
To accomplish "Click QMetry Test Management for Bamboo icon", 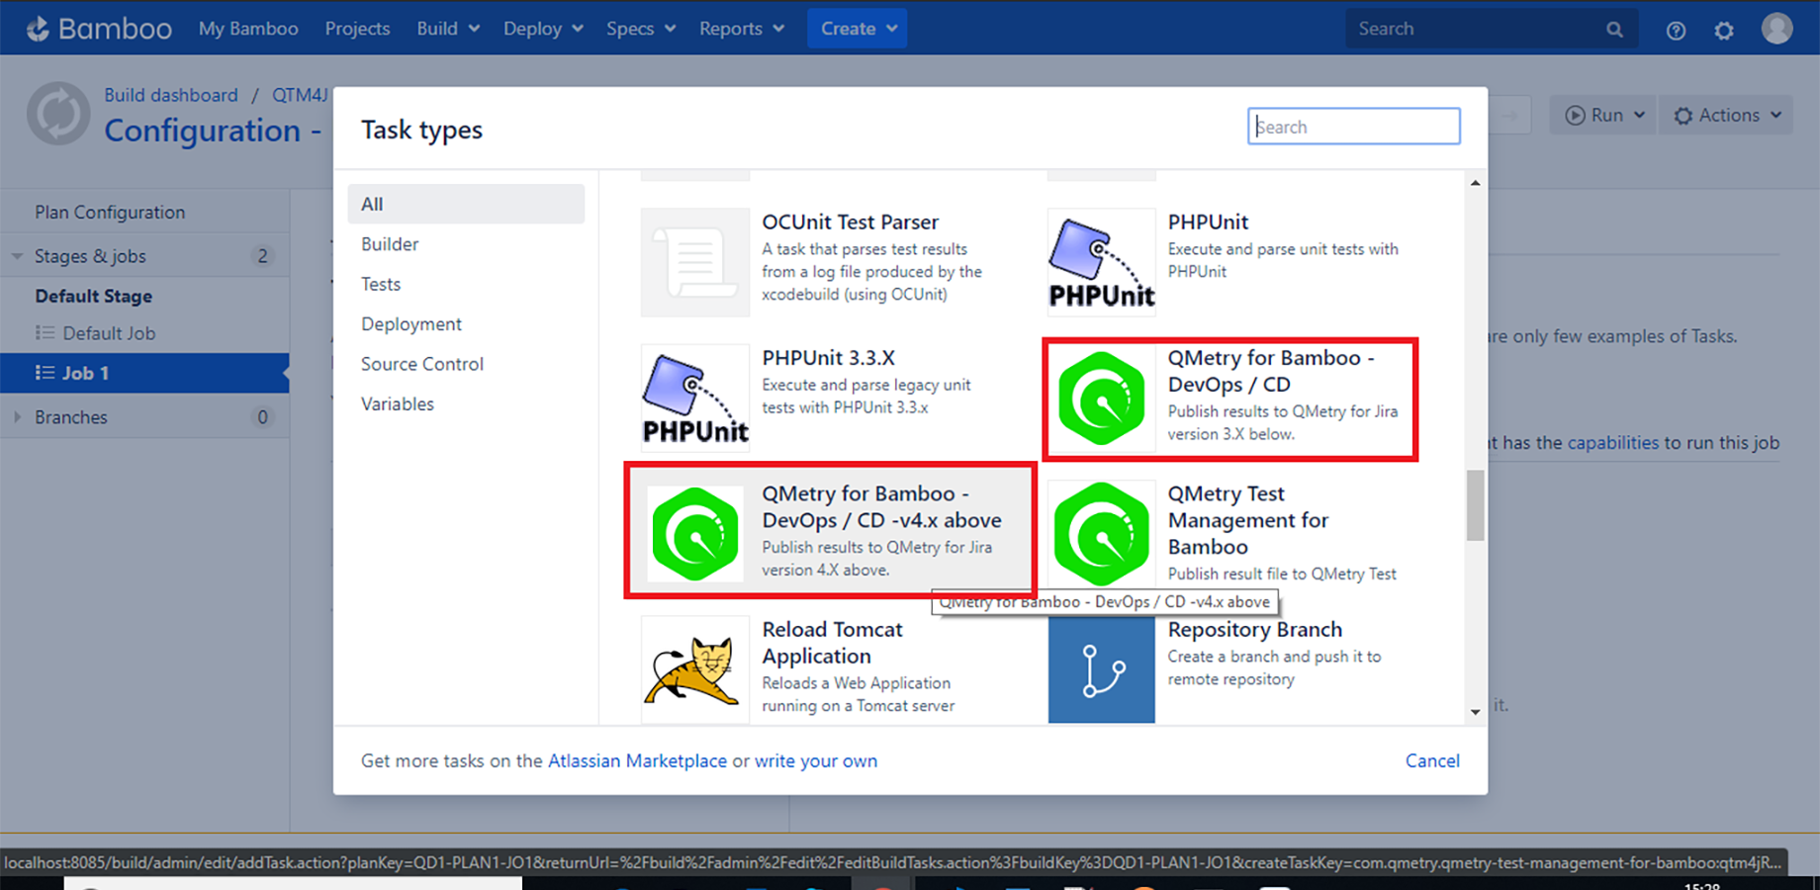I will click(1101, 533).
